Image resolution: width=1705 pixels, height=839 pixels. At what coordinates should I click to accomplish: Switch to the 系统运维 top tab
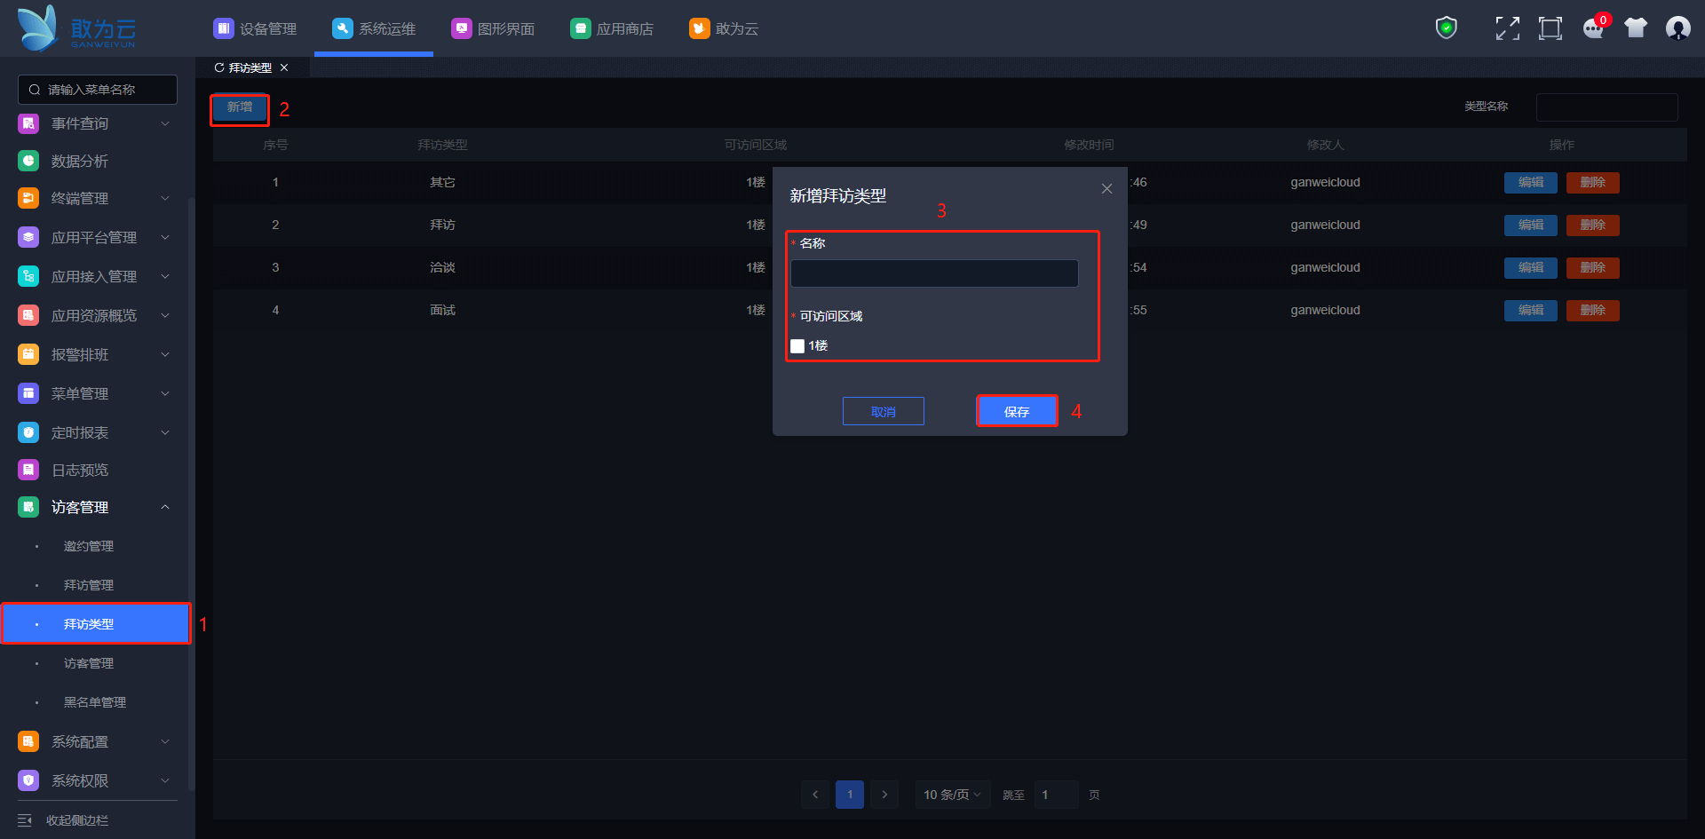pos(374,28)
